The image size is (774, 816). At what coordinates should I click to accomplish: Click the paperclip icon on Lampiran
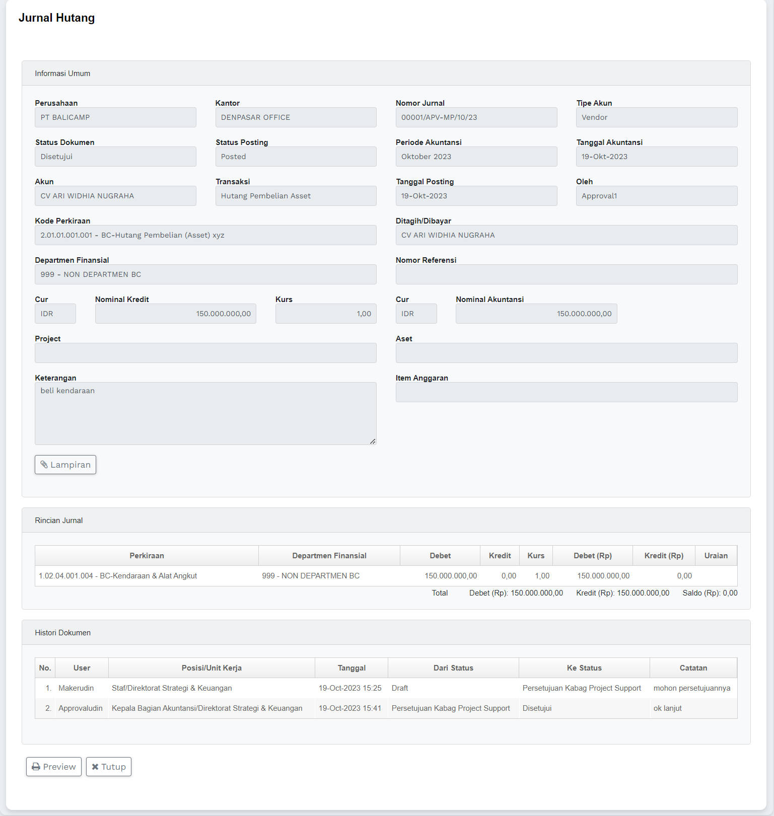click(44, 465)
